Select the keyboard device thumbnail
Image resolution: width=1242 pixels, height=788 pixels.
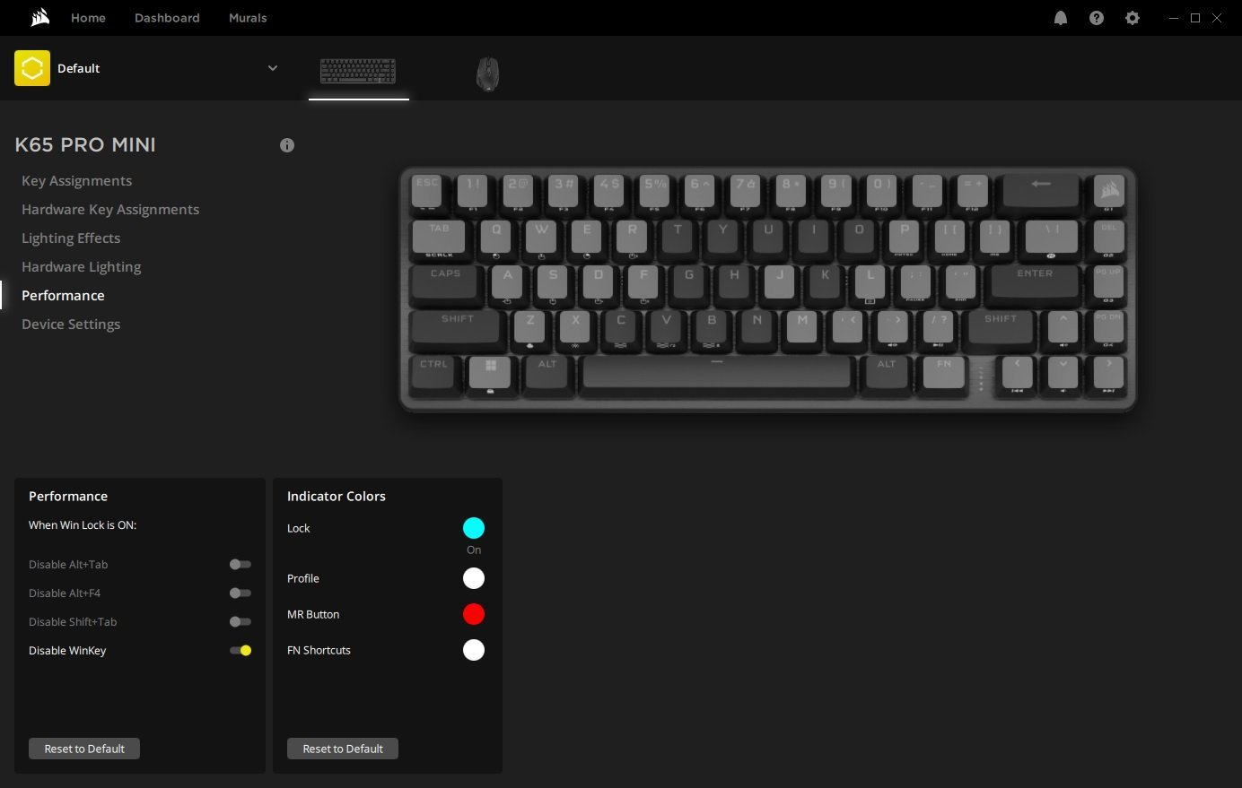tap(358, 71)
